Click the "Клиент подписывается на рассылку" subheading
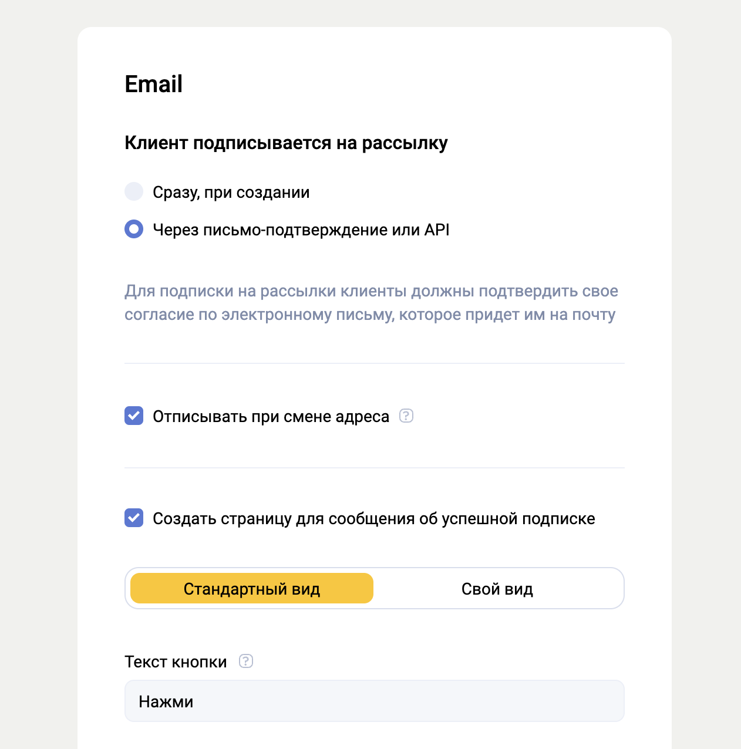This screenshot has height=749, width=741. 286,143
